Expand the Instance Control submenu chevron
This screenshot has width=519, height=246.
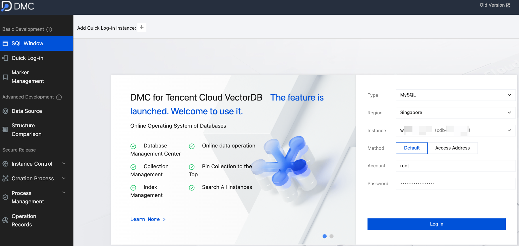[64, 164]
